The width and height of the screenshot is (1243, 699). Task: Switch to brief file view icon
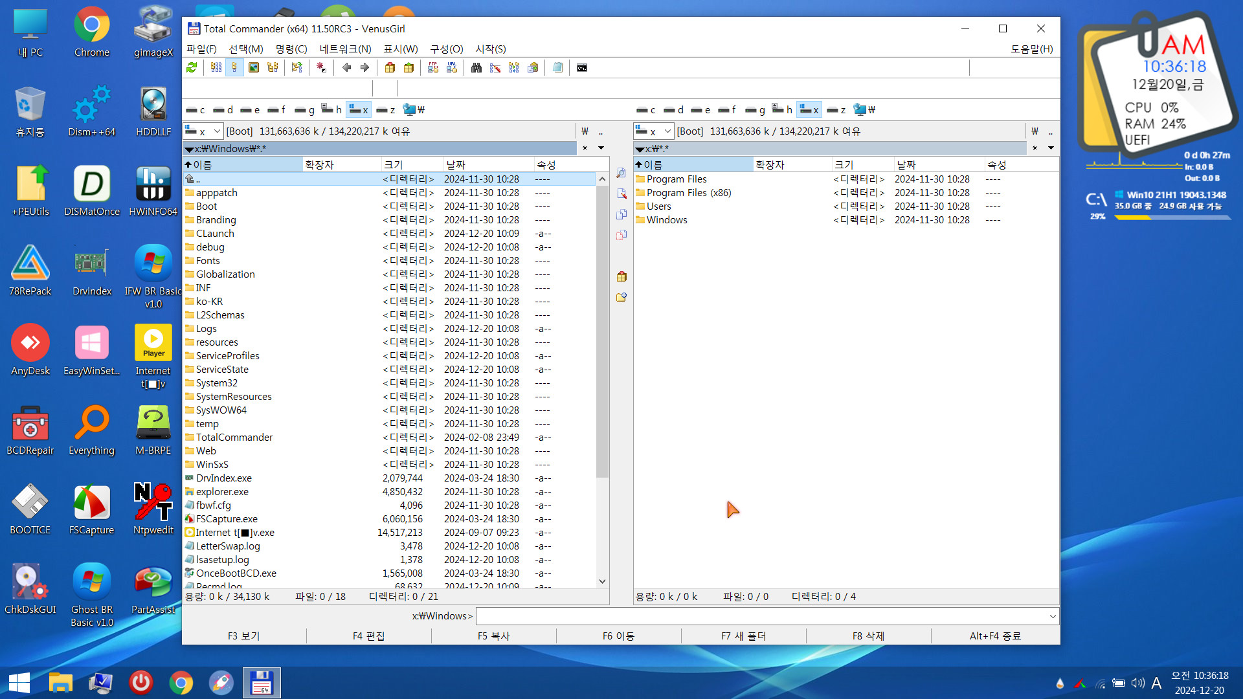point(216,67)
